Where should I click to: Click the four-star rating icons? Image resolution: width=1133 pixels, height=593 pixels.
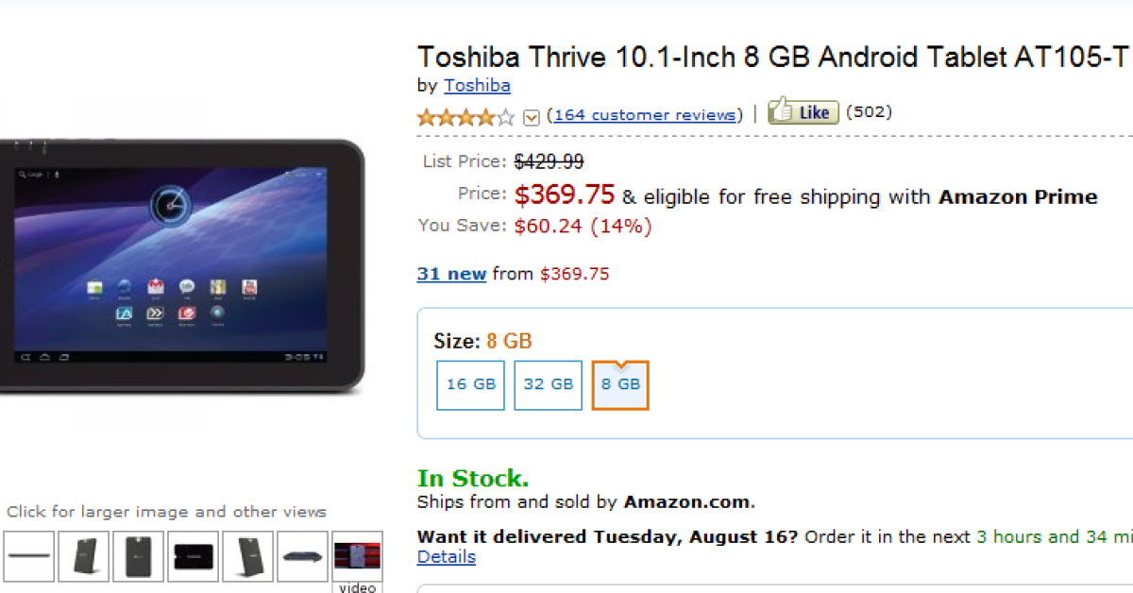click(x=466, y=116)
